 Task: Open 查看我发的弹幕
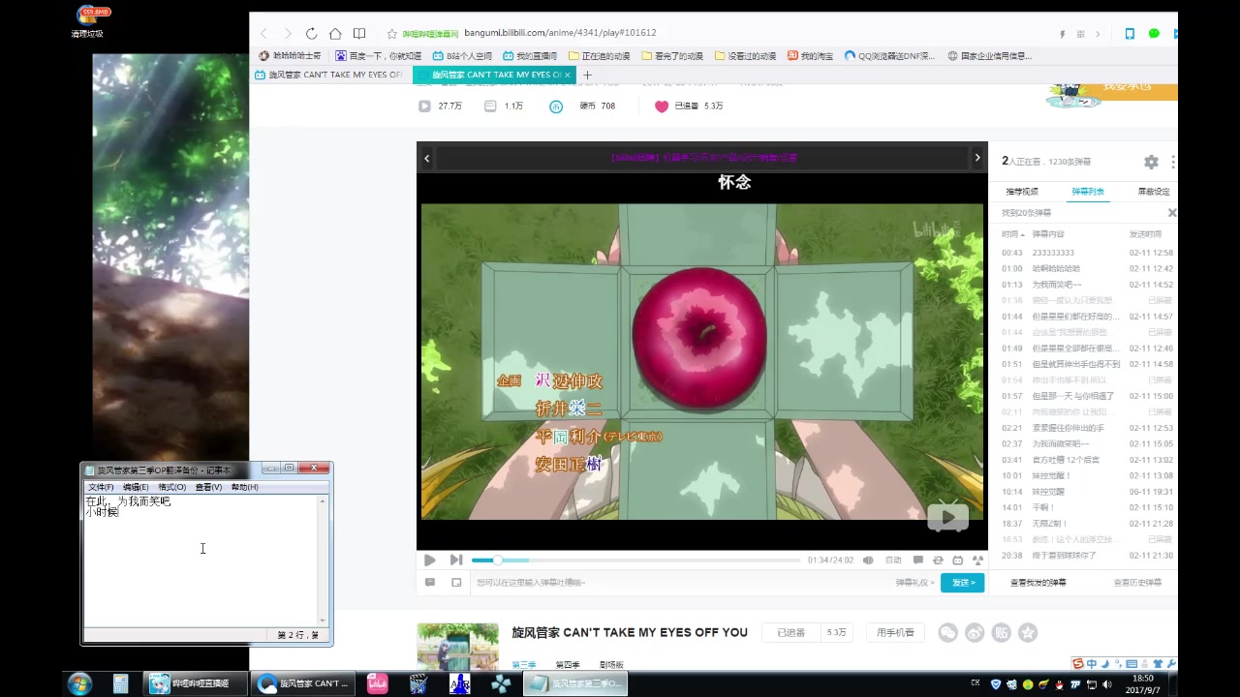(1038, 583)
